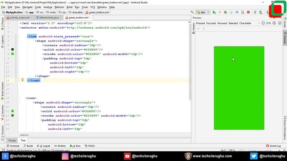Run the app with green play icon
Screen dimensions: 287x161
pyautogui.click(x=214, y=12)
